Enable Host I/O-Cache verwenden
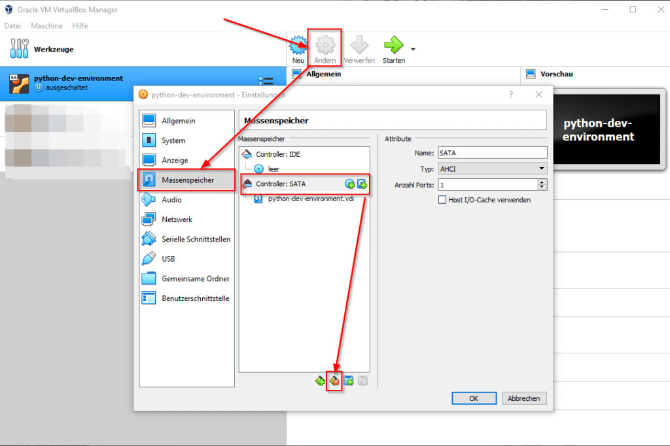 pos(442,200)
